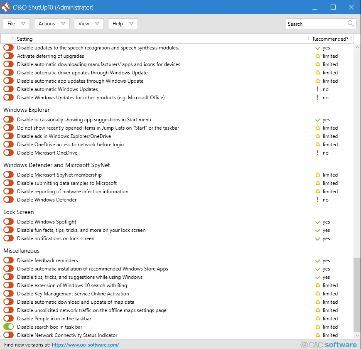Click the yellow limited icon for Disable Microsoft SpyNet membership
Viewport: 361px width, 349px height.
click(x=318, y=175)
